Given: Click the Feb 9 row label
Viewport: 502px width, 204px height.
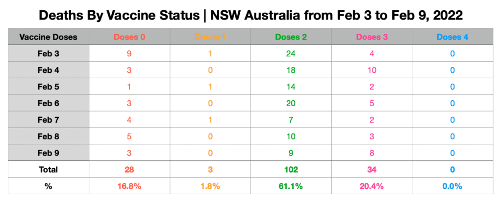Looking at the screenshot, I should click(49, 153).
